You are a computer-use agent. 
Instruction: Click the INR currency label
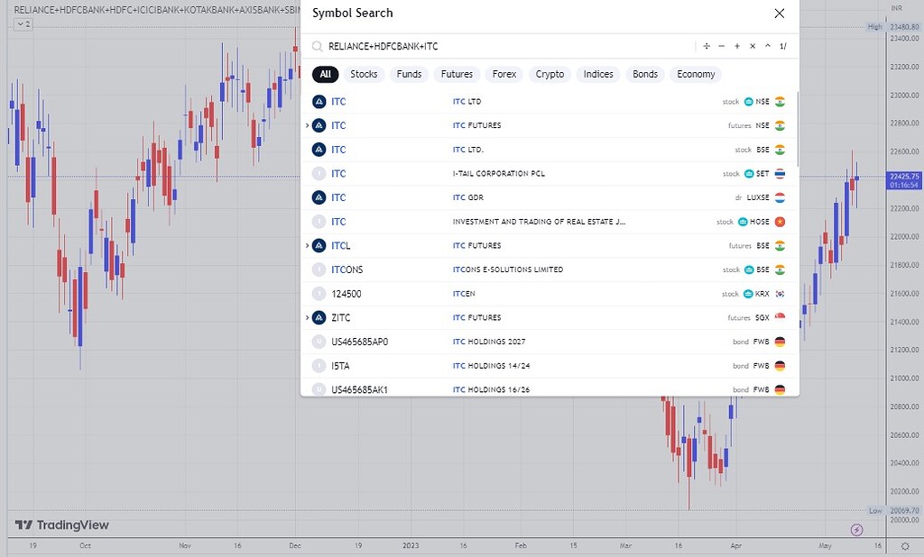tap(896, 8)
